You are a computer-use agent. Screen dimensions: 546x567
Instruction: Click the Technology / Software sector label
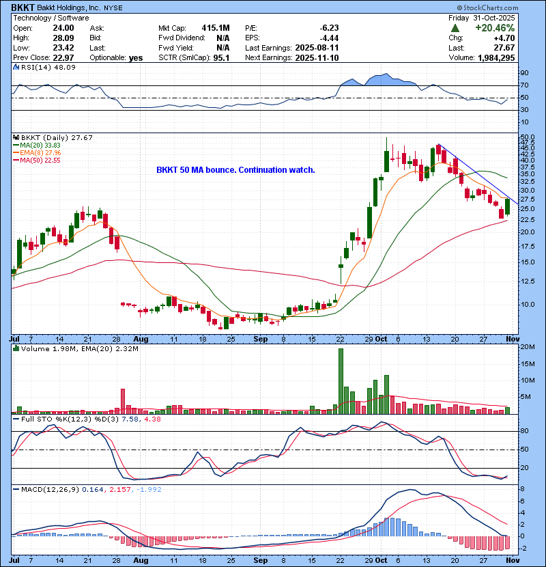pyautogui.click(x=51, y=18)
